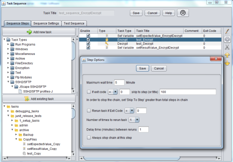This screenshot has width=233, height=162.
Task: Click Step Options dialog title icon
Action: click(x=84, y=60)
